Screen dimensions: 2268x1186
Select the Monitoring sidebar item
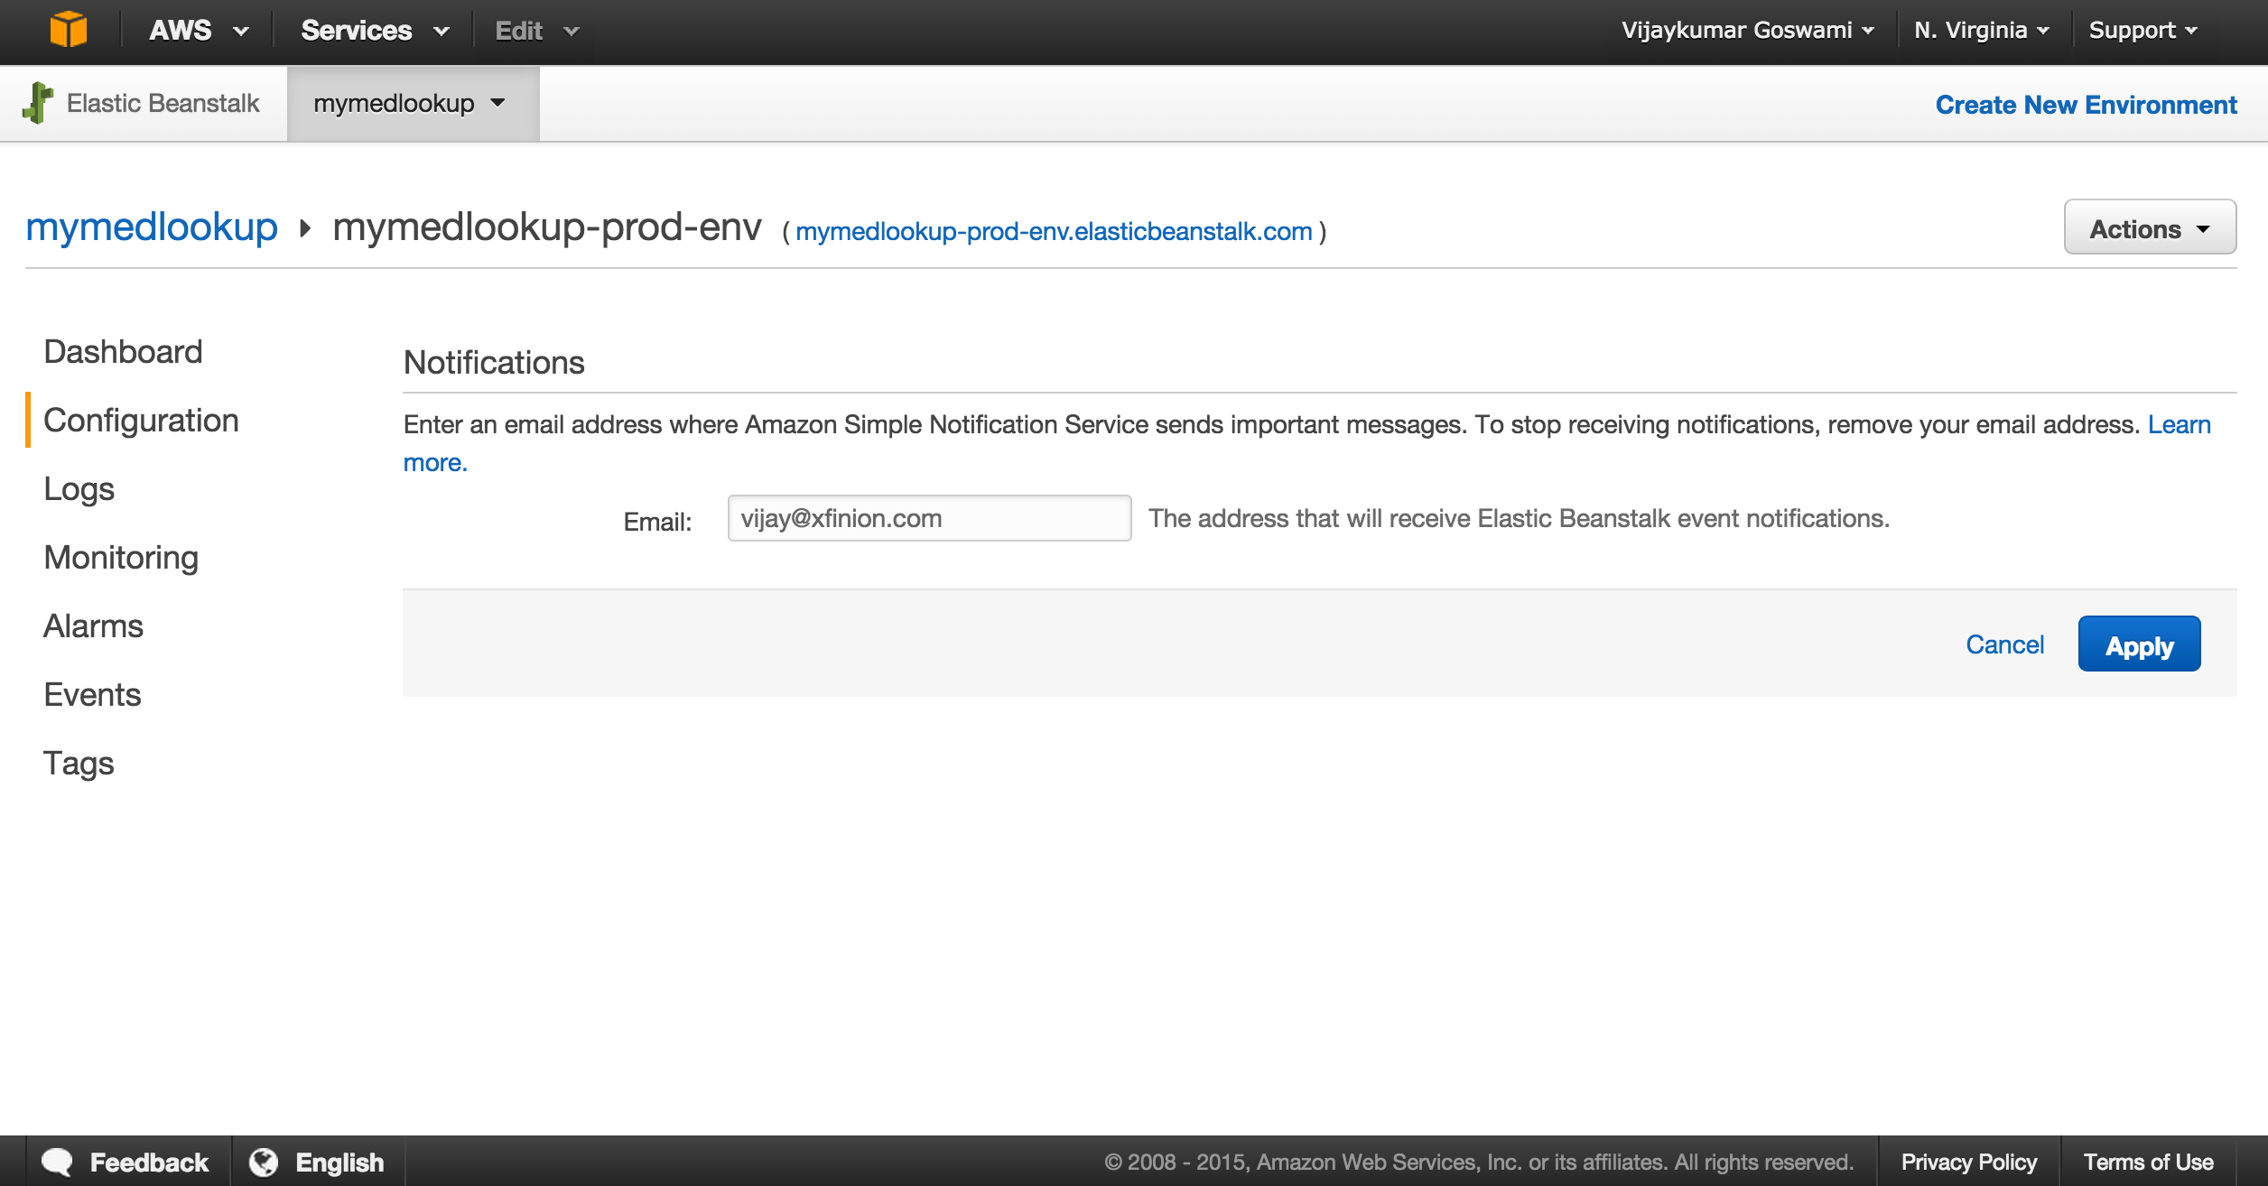tap(120, 556)
